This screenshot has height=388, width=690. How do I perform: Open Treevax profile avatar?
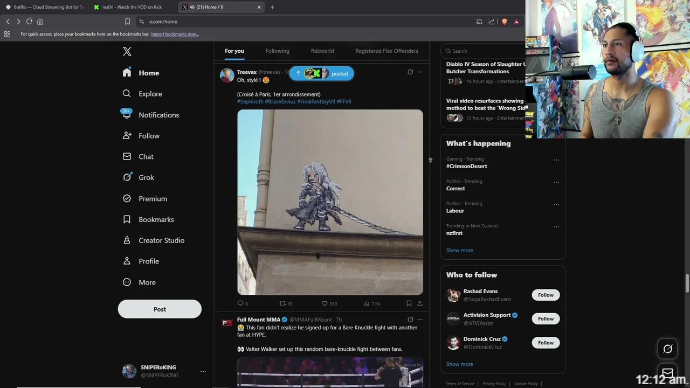tap(227, 75)
